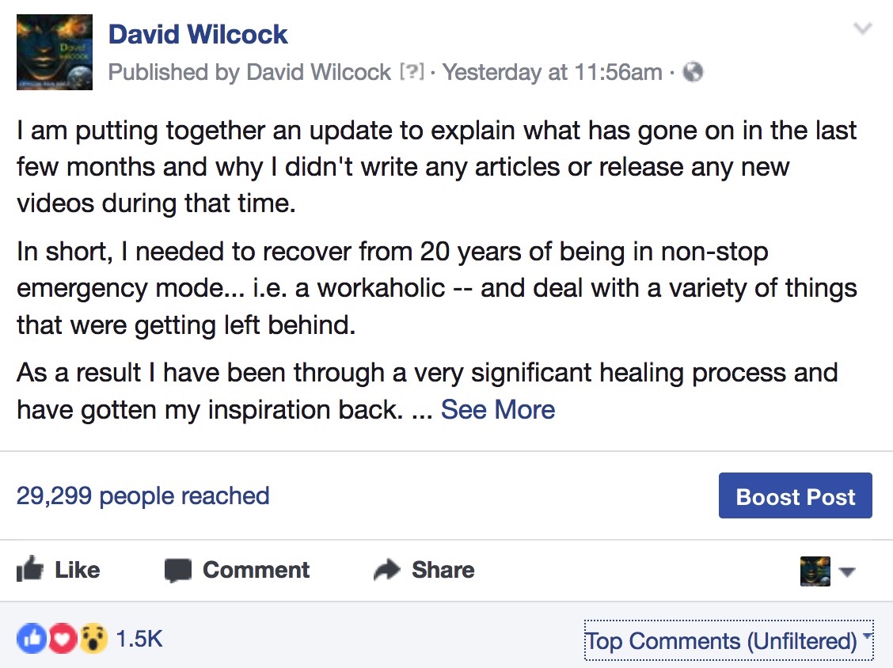
Task: Click the thumbs-up Like icon
Action: tap(29, 569)
